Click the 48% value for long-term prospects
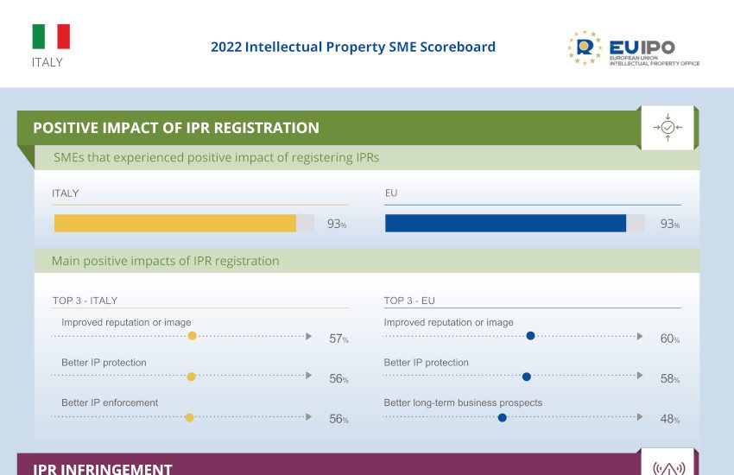The height and width of the screenshot is (475, 734). coord(669,419)
